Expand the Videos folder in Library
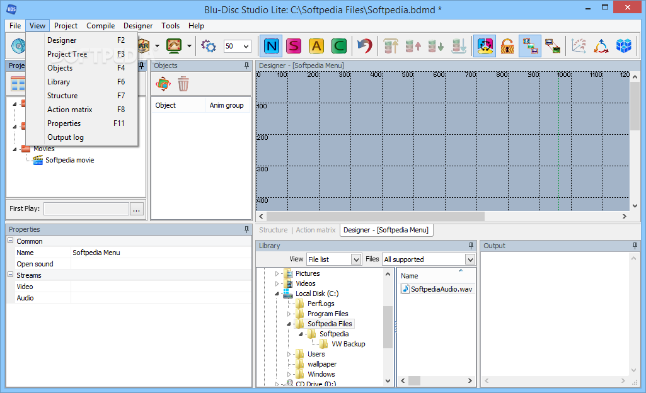This screenshot has height=393, width=646. tap(277, 283)
